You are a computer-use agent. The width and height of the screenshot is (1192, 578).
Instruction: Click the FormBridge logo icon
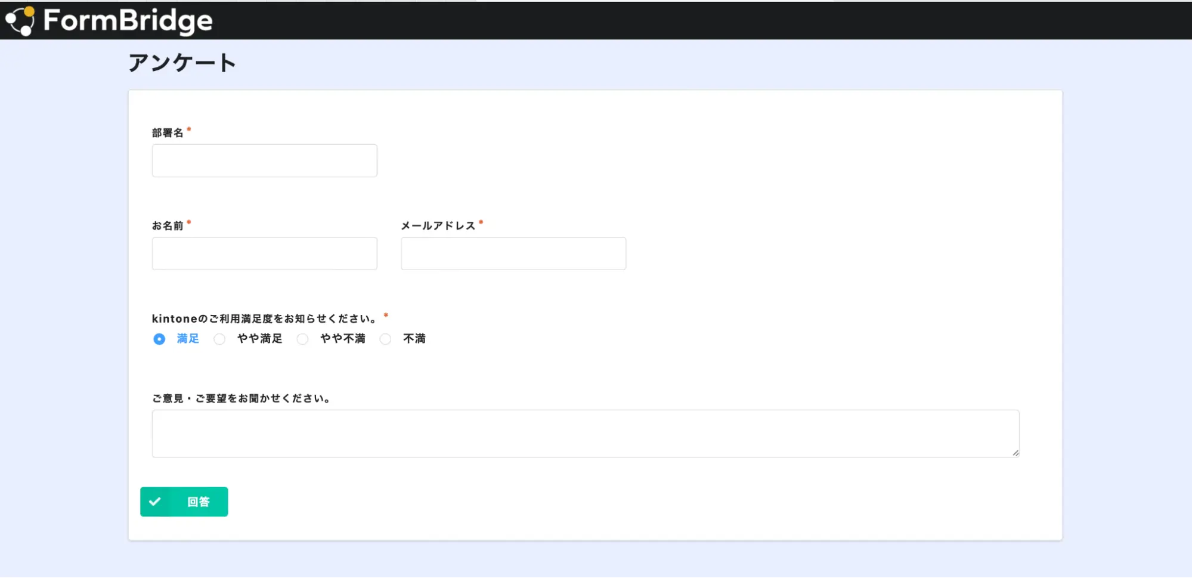pyautogui.click(x=20, y=21)
